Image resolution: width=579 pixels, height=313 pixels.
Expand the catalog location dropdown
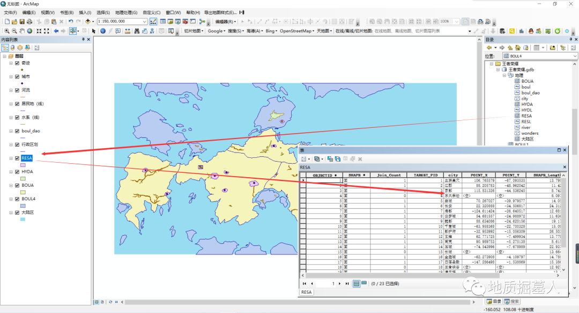575,56
